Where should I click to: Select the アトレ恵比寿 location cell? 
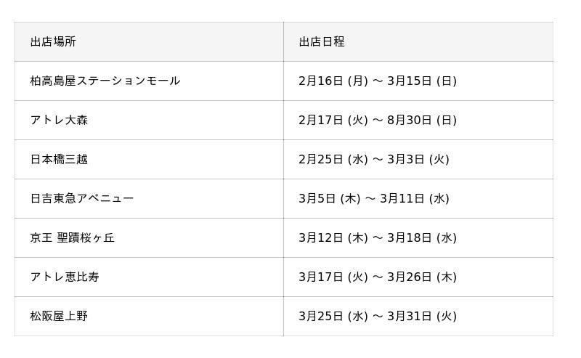click(65, 277)
